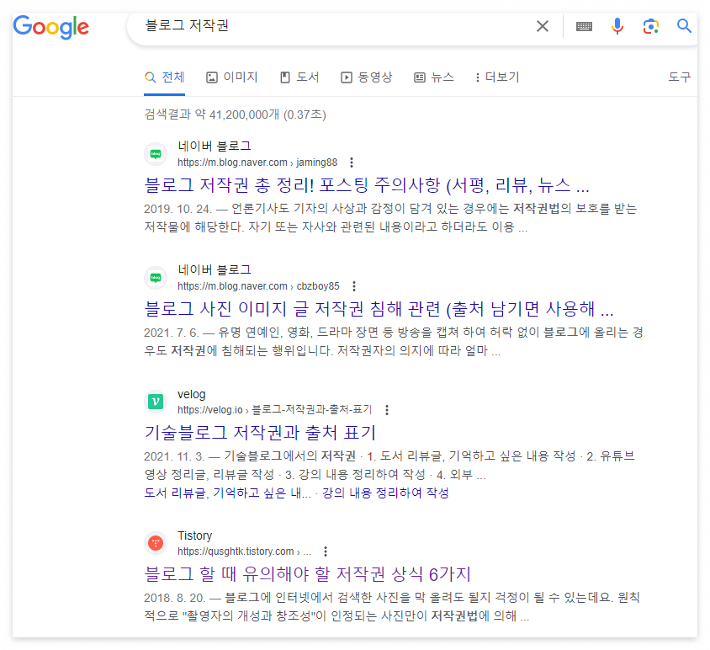Activate voice search via microphone icon
The height and width of the screenshot is (650, 710).
pyautogui.click(x=617, y=25)
